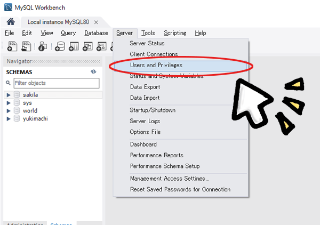Click the home tab icon
Screen dimensions: 320x225
click(10, 22)
